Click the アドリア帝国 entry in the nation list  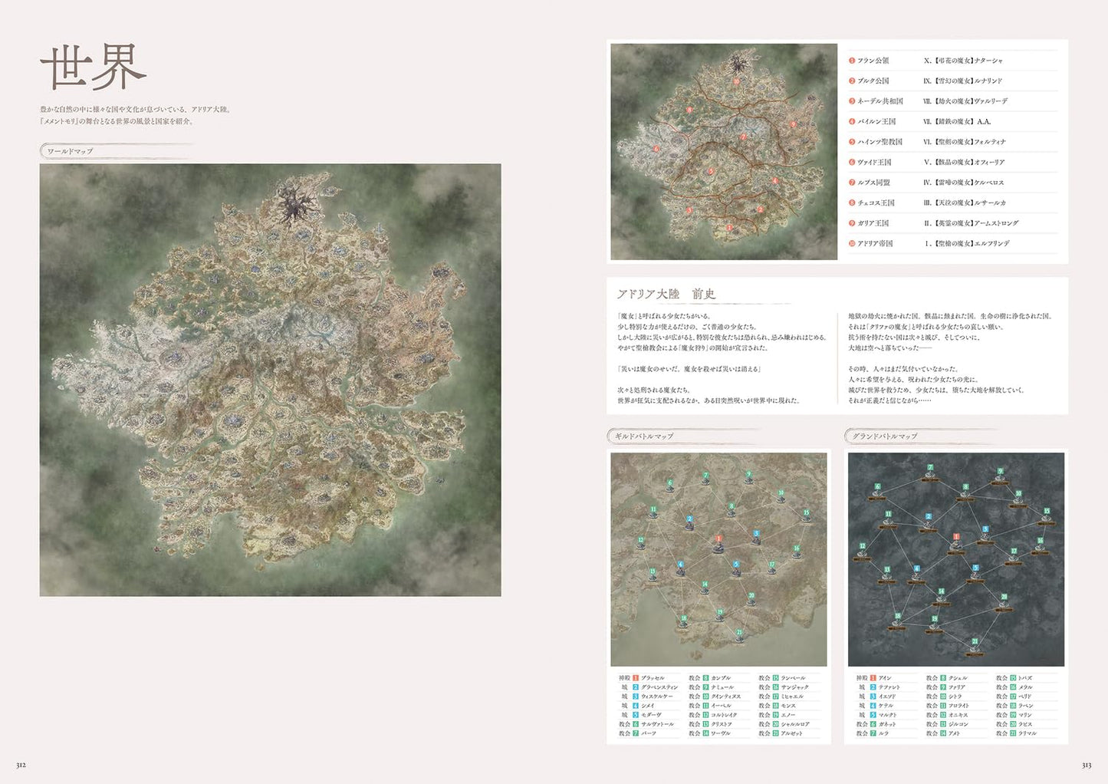click(x=874, y=243)
